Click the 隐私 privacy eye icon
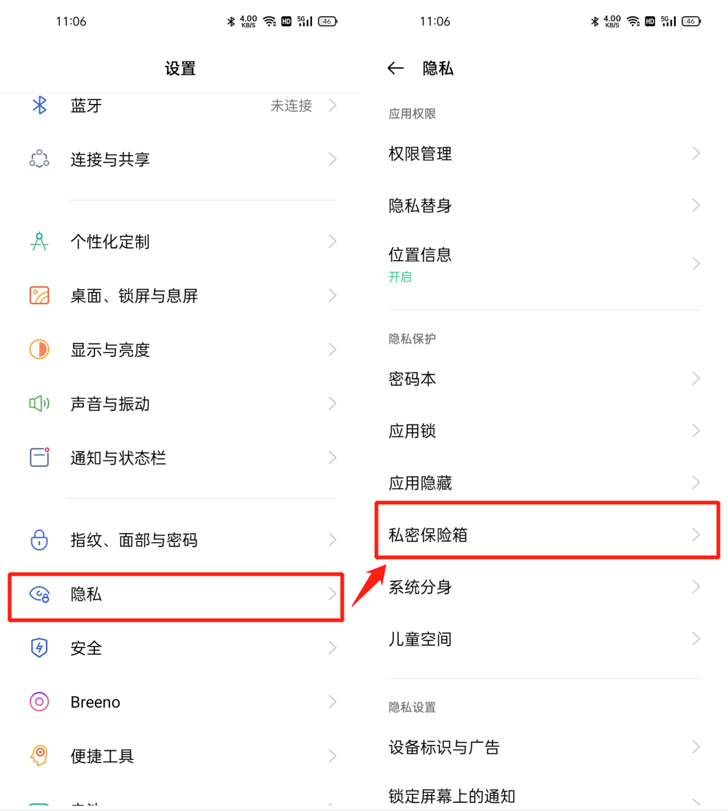Image resolution: width=728 pixels, height=811 pixels. coord(39,595)
